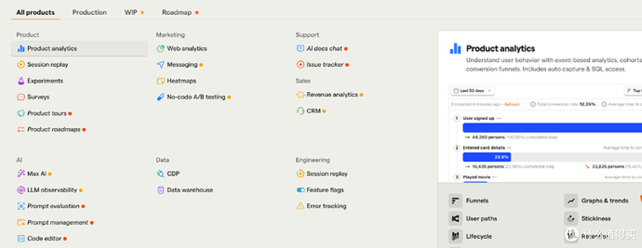Open the Revenue analytics link
The image size is (642, 248).
(332, 95)
